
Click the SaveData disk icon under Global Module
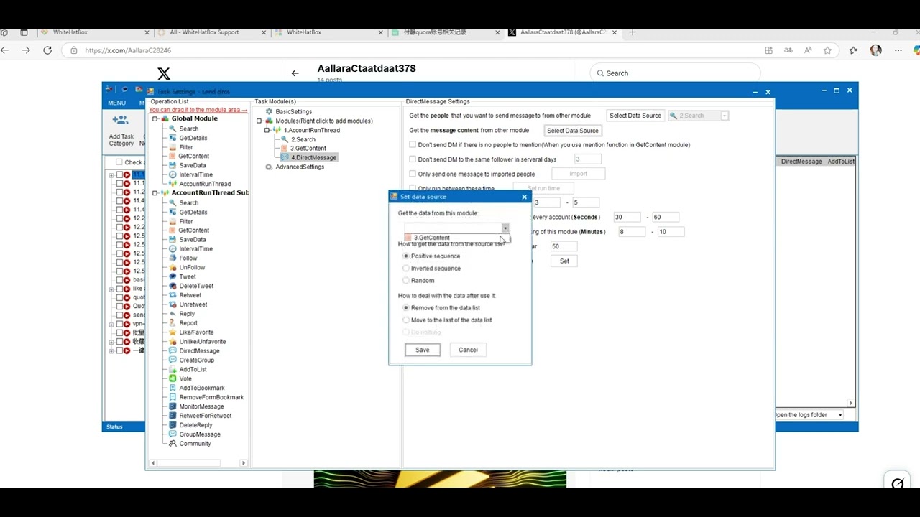[172, 165]
